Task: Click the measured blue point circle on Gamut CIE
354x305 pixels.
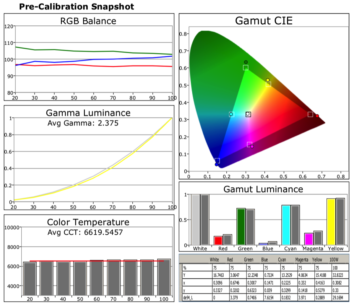Action: click(x=217, y=164)
